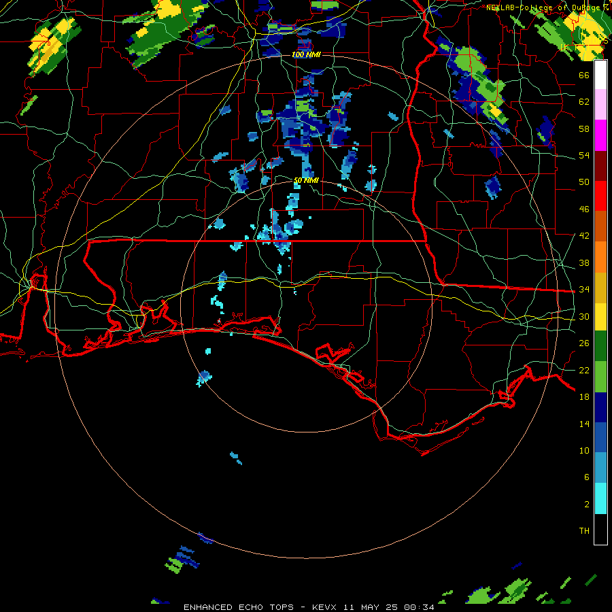Image resolution: width=612 pixels, height=612 pixels.
Task: Click the bright red legend swatch
Action: click(600, 196)
